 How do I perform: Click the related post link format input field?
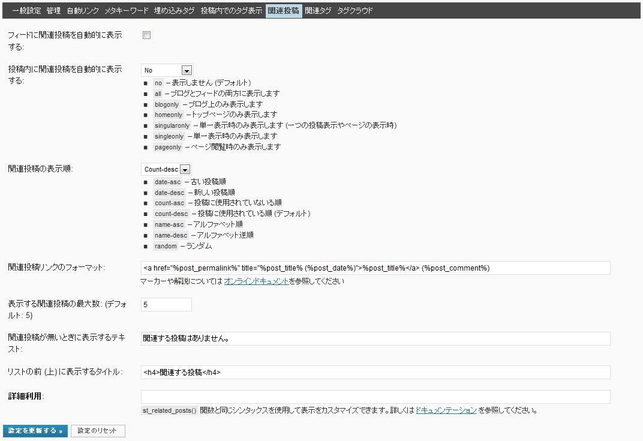tap(375, 268)
